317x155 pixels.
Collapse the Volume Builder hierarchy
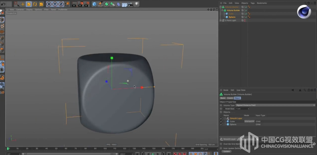click(222, 10)
